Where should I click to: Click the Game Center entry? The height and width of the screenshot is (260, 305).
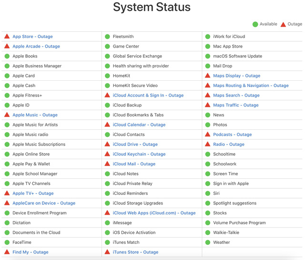(126, 47)
